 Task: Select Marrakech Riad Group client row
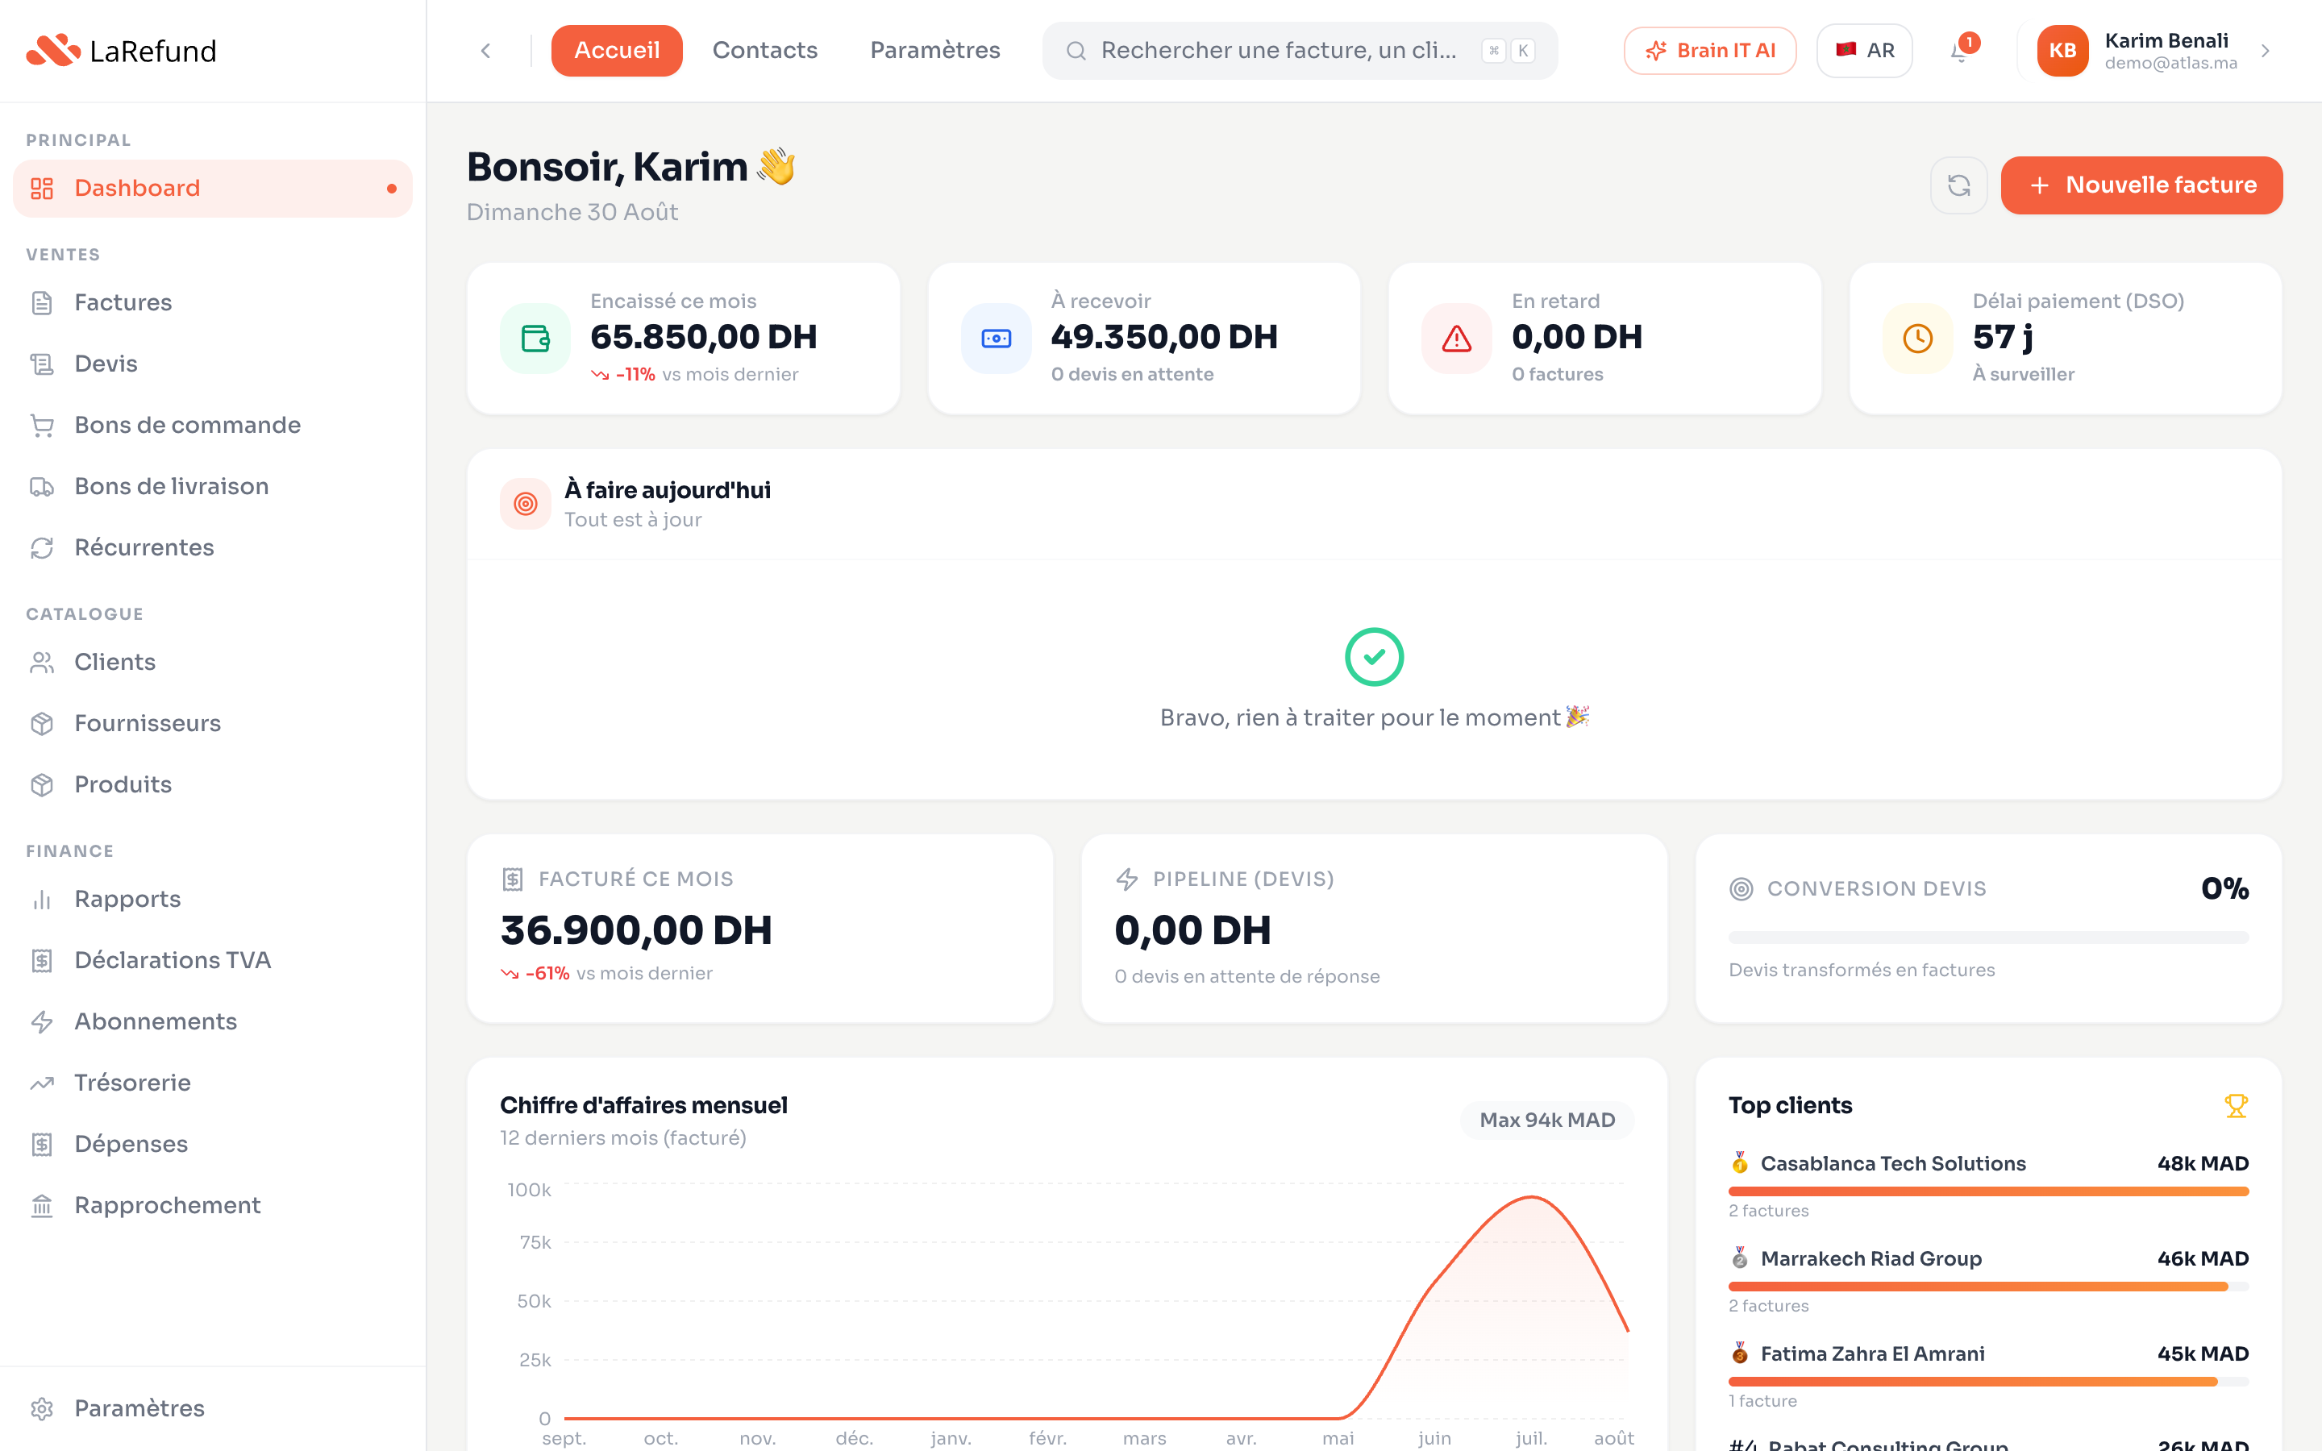coord(1988,1280)
